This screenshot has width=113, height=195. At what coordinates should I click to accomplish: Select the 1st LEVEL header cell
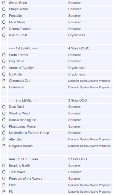click(x=37, y=48)
